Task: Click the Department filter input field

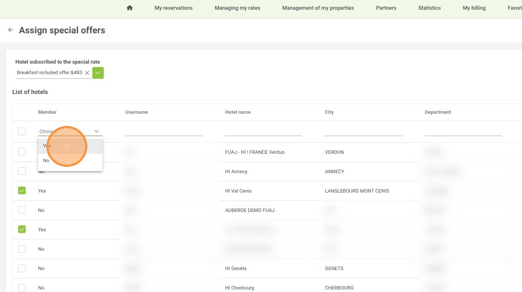Action: click(463, 131)
